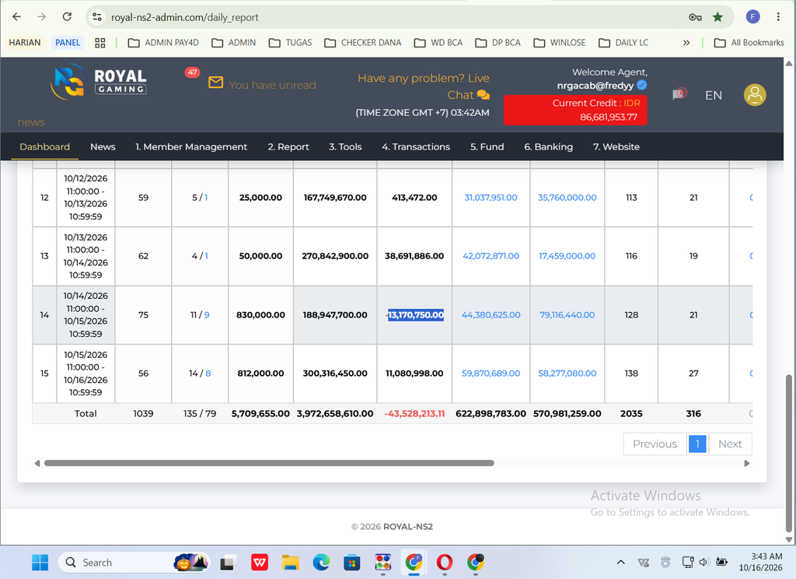Click the table's right scroll arrow
This screenshot has height=579, width=796.
click(x=747, y=463)
